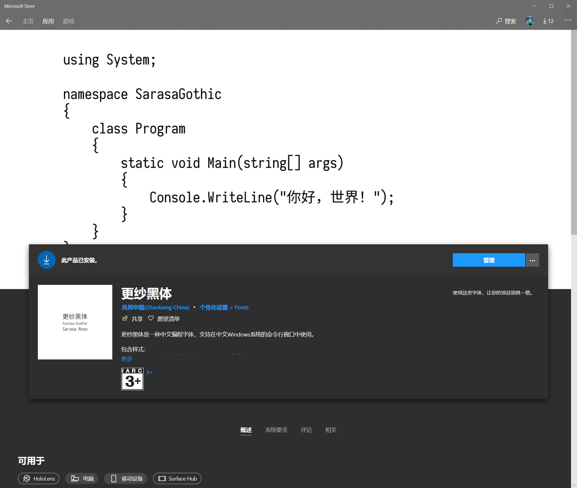
Task: Click the 电脑 PC availability chip
Action: click(82, 478)
